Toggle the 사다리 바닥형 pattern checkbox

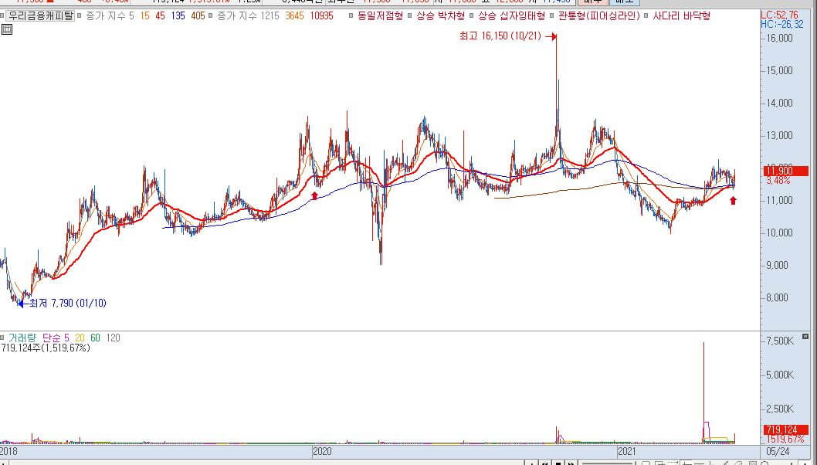pyautogui.click(x=646, y=15)
